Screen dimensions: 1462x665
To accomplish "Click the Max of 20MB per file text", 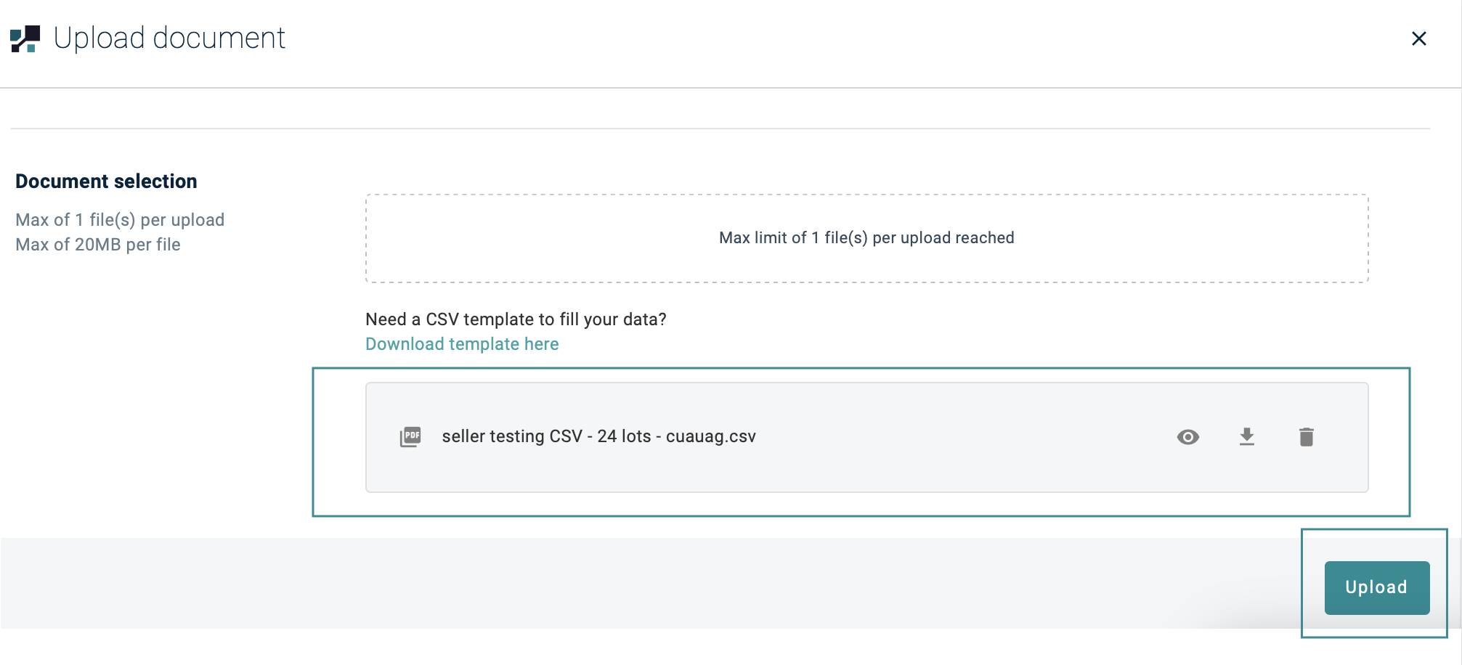I will (x=98, y=245).
